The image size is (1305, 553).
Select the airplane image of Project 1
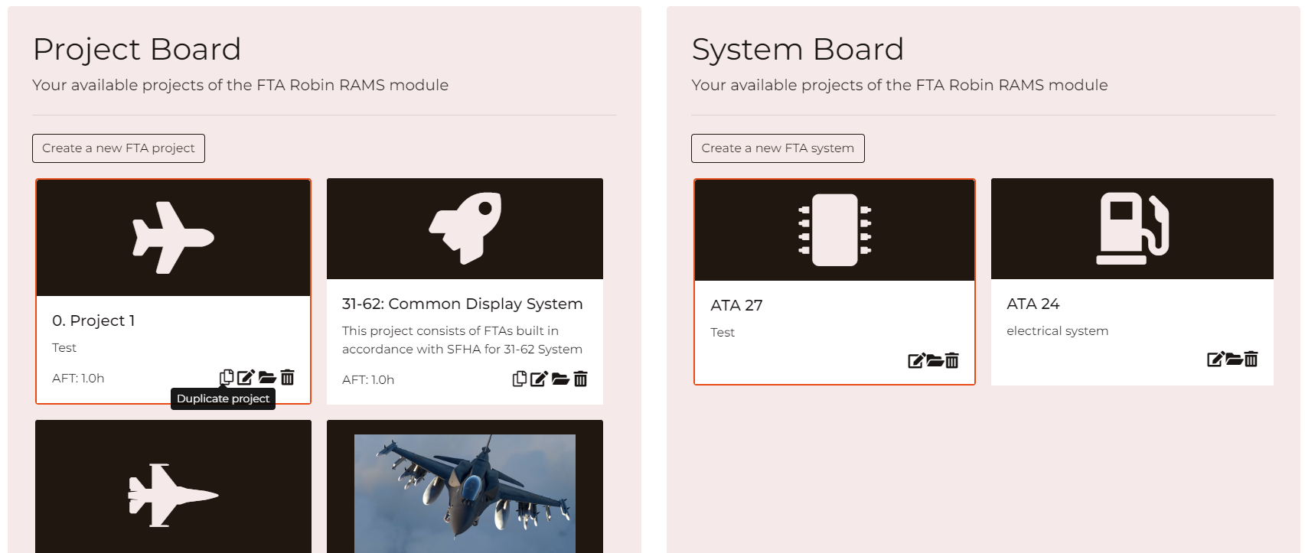173,237
